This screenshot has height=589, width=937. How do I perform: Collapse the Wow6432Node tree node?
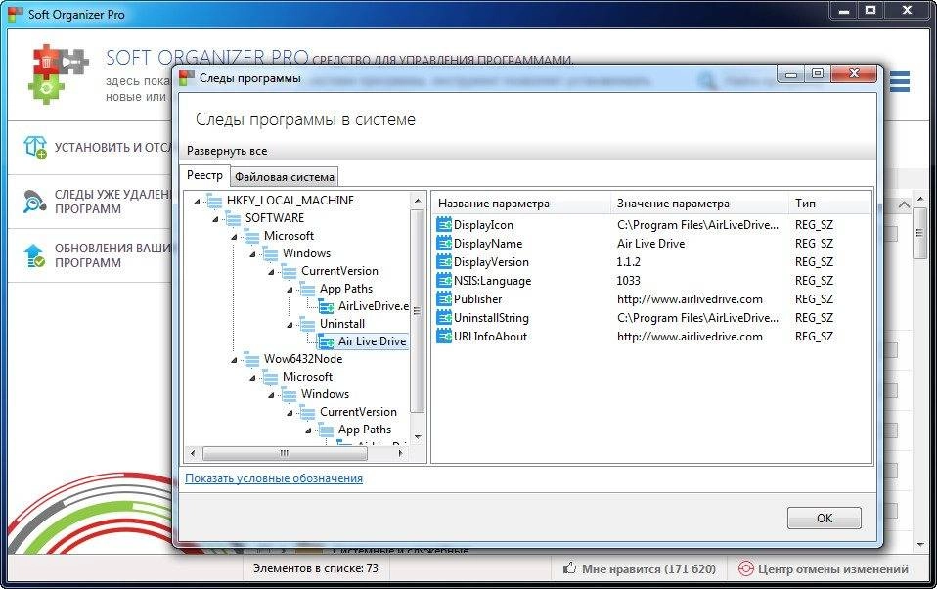234,361
